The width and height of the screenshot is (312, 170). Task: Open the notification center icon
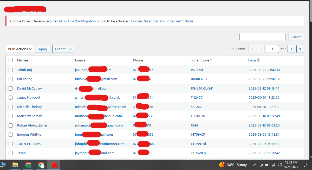tap(305, 165)
